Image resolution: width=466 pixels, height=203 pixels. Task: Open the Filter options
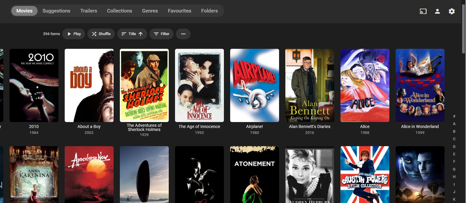coord(161,34)
